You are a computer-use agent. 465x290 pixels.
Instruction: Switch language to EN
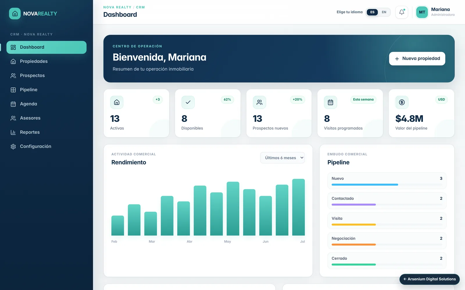384,12
